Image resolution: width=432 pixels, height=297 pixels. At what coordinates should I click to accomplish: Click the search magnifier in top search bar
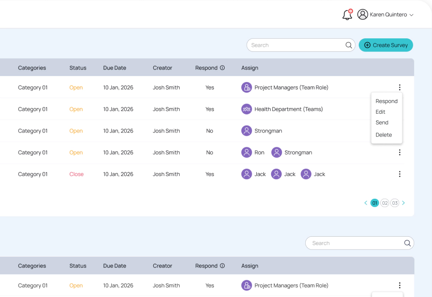[348, 45]
